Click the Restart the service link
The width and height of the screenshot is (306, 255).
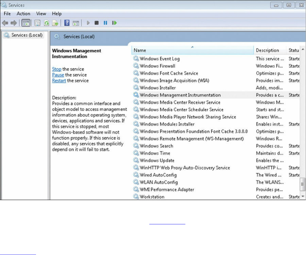59,81
